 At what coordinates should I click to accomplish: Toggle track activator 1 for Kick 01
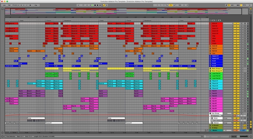point(236,23)
